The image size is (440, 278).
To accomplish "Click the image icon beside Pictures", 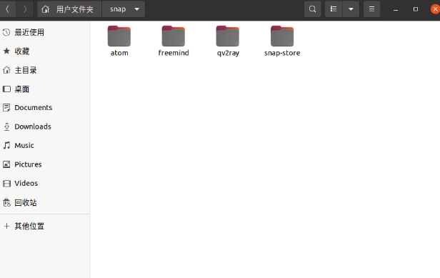I will 6,164.
